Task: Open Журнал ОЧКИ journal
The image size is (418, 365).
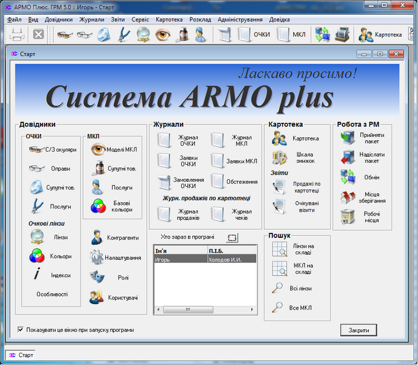Action: point(164,141)
